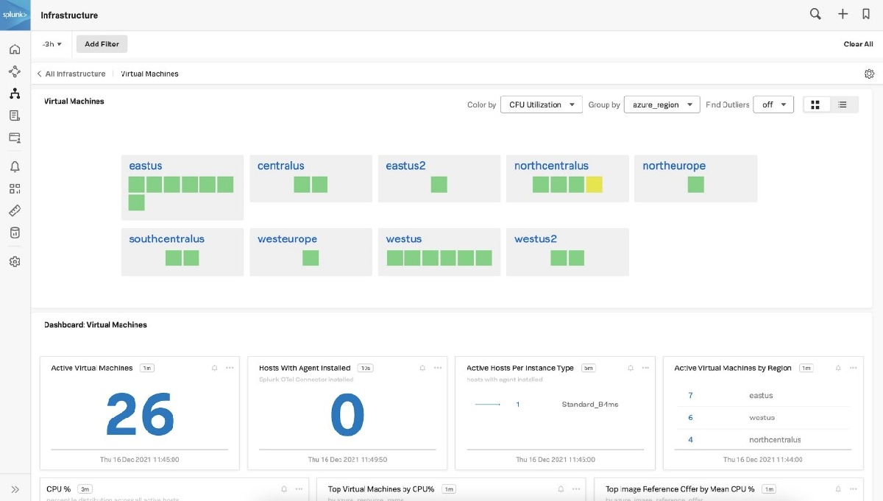Image resolution: width=883 pixels, height=501 pixels.
Task: Open Home from the sidebar
Action: [15, 49]
